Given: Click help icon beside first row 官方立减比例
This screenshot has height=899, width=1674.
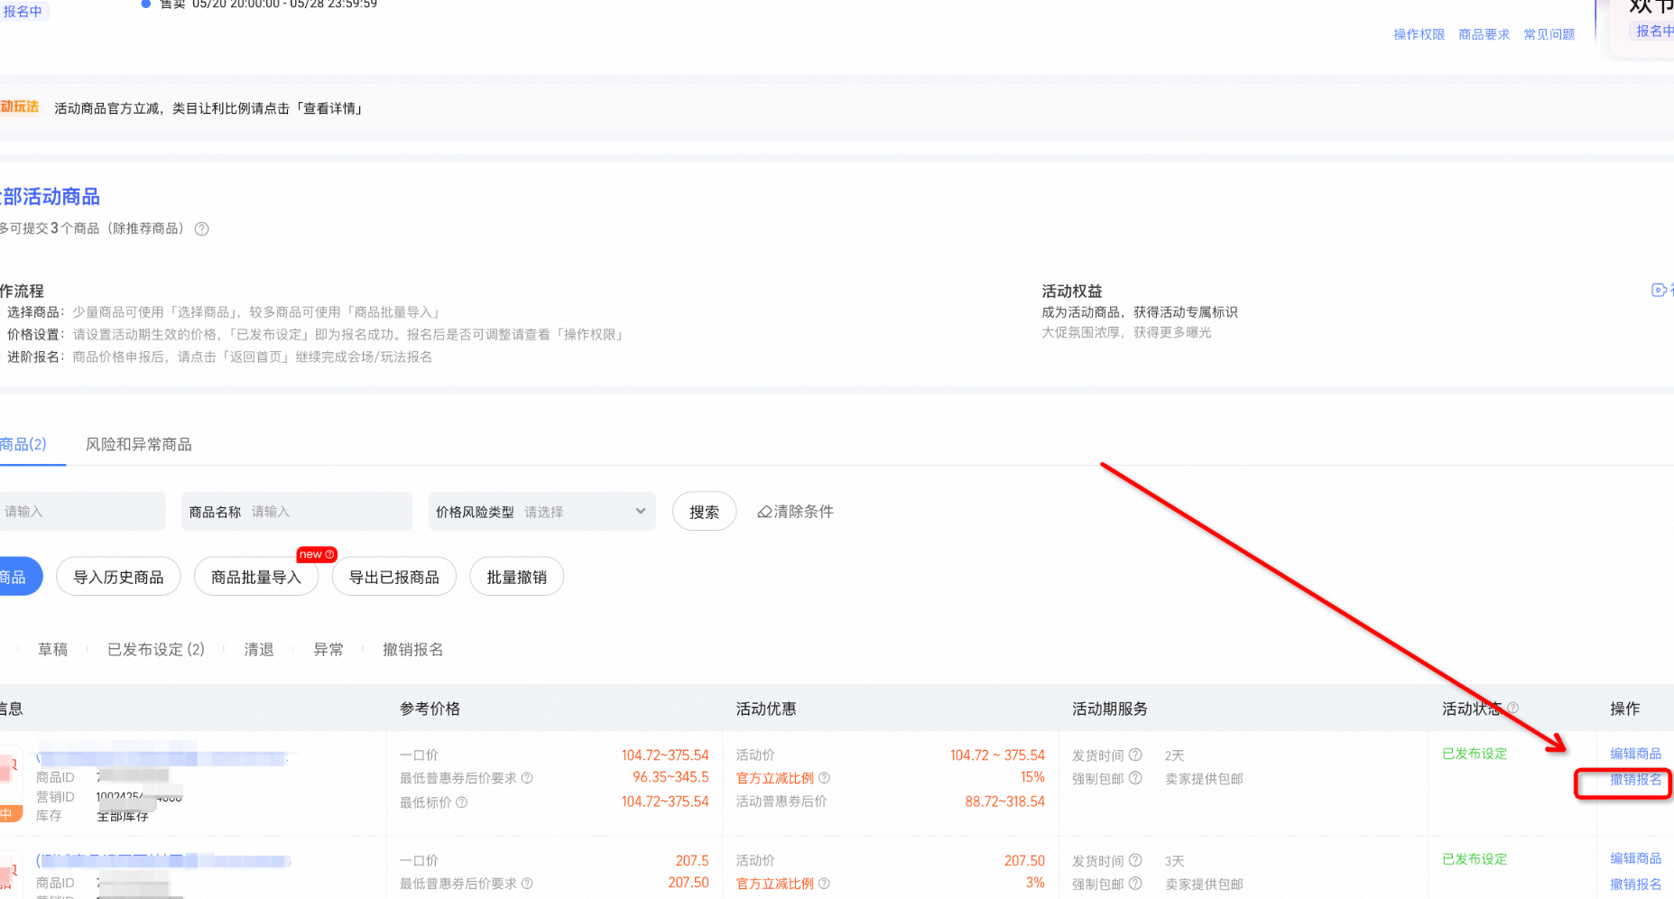Looking at the screenshot, I should pyautogui.click(x=824, y=778).
